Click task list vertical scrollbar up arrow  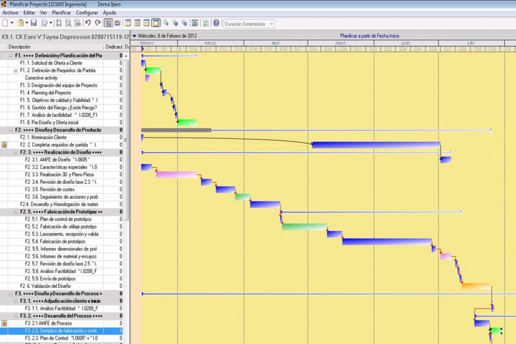pos(126,56)
